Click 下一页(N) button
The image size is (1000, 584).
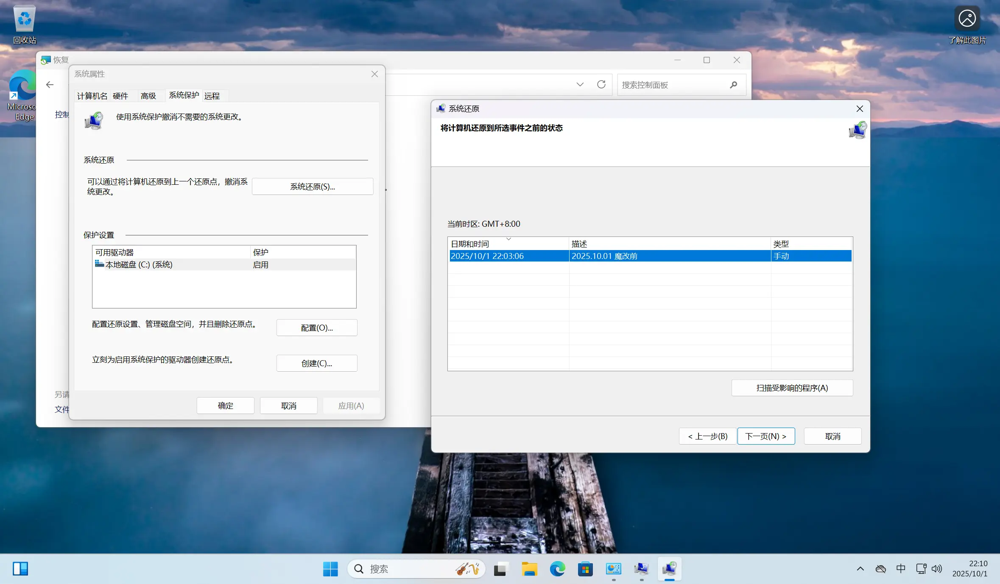click(766, 436)
